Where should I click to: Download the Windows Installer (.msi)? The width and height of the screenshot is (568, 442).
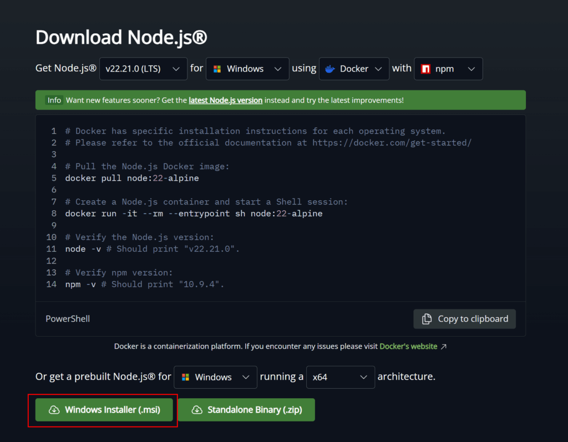tap(104, 410)
